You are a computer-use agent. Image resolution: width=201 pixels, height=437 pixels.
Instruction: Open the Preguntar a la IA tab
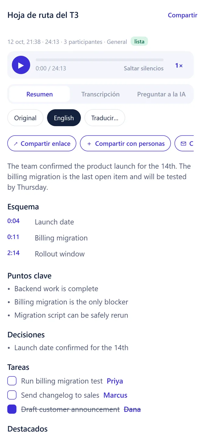[x=161, y=94]
